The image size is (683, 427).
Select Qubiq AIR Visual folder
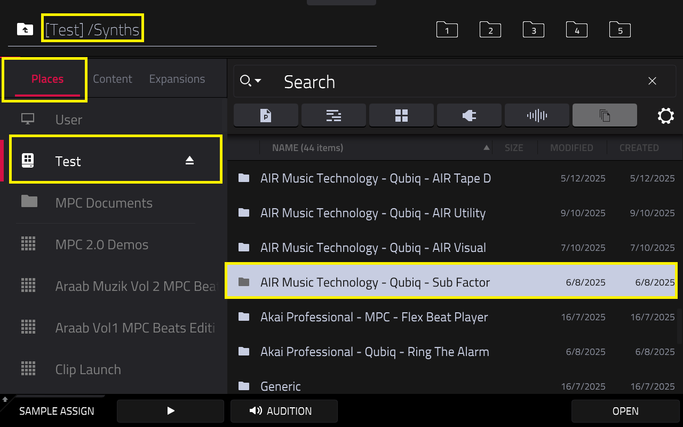(x=452, y=248)
